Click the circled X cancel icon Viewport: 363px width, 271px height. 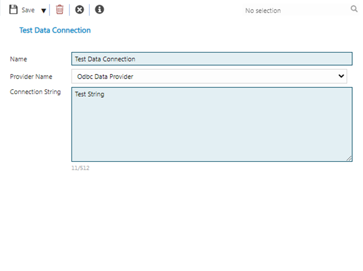79,10
